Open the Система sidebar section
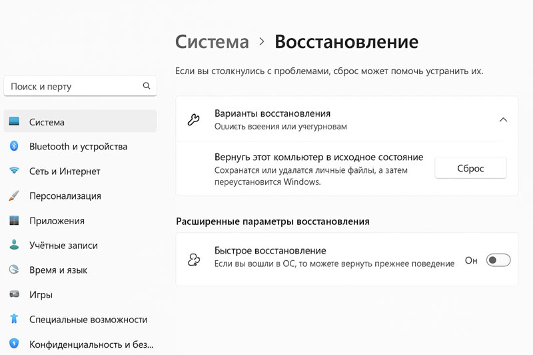 click(80, 121)
